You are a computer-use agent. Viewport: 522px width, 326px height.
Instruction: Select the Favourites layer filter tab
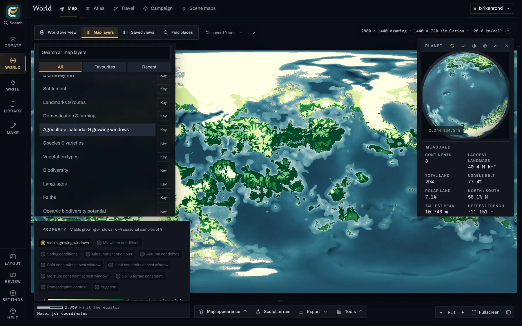105,67
